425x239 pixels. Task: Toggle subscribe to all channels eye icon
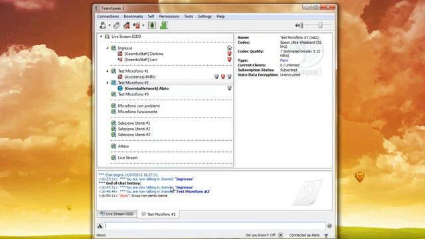pyautogui.click(x=152, y=25)
